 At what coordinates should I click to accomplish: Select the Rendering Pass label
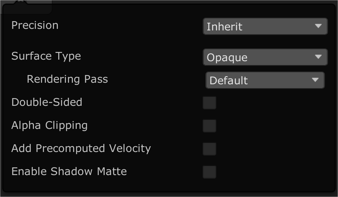pos(67,79)
